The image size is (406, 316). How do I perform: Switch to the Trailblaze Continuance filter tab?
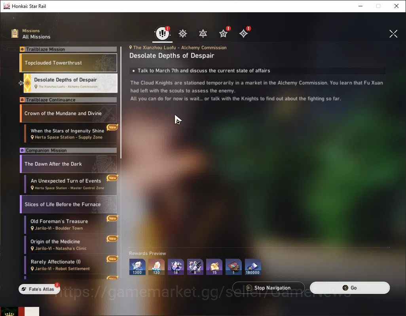pos(203,33)
